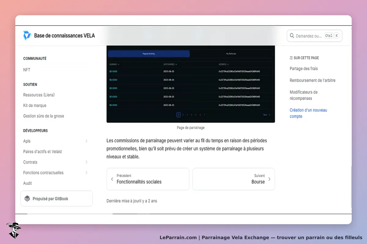Screen dimensions: 367x244
Task: Click the Propulsé par GitBook button
Action: 56,199
